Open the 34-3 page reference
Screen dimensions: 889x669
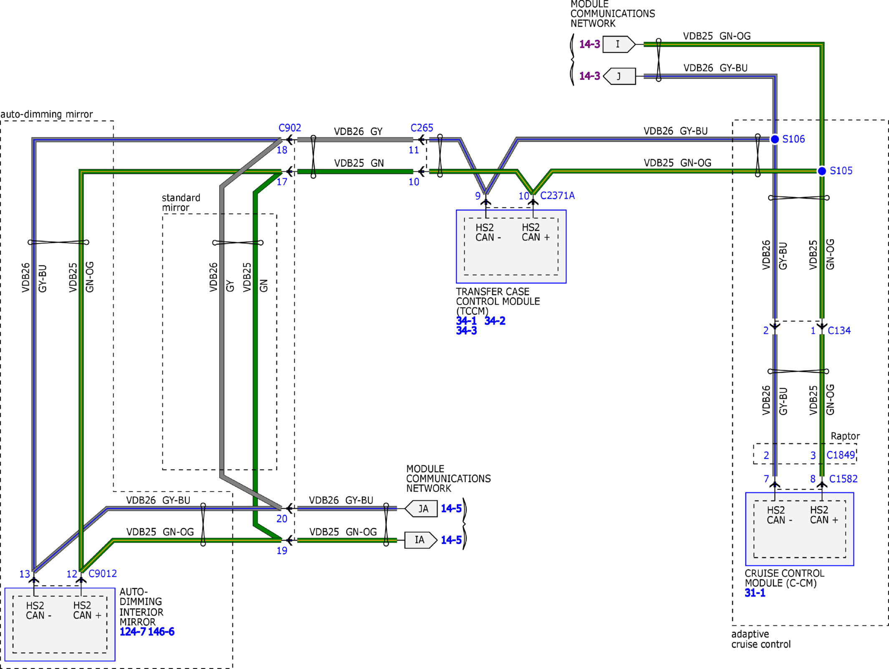tap(466, 331)
